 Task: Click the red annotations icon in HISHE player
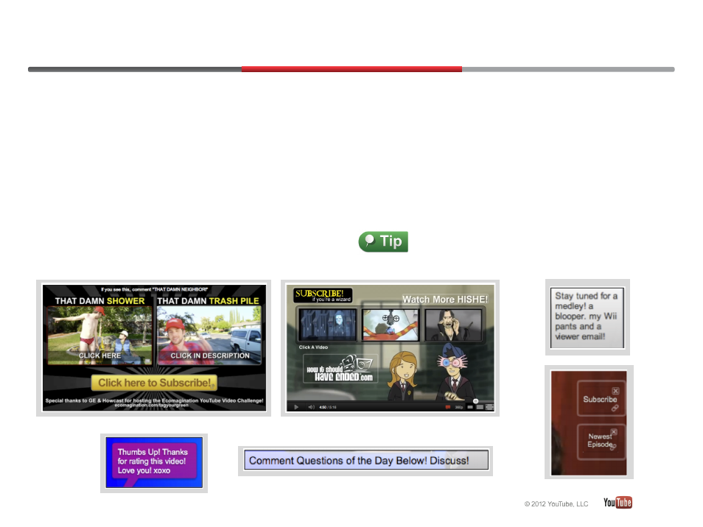[447, 407]
